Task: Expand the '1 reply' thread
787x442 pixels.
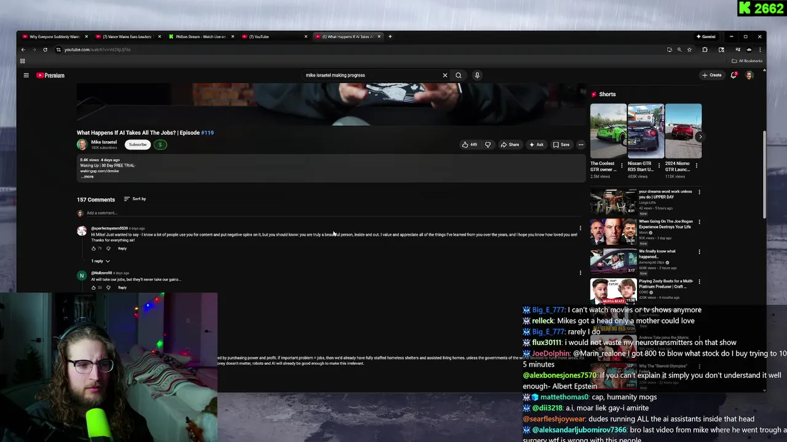Action: pos(100,262)
